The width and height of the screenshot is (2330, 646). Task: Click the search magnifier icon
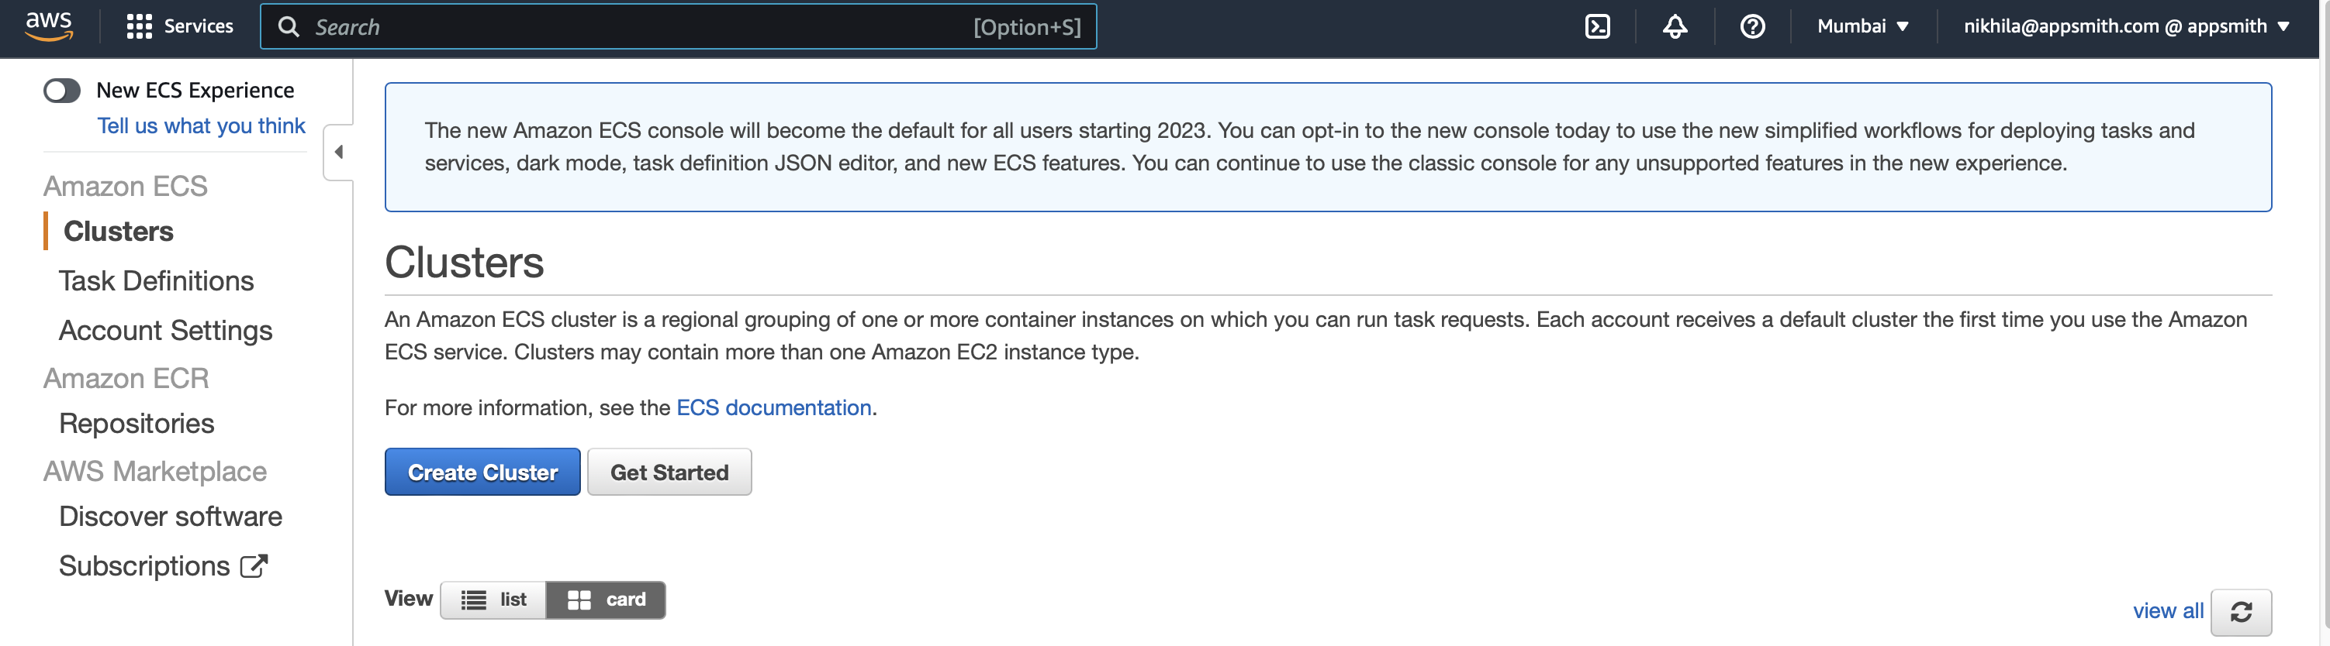(x=289, y=26)
